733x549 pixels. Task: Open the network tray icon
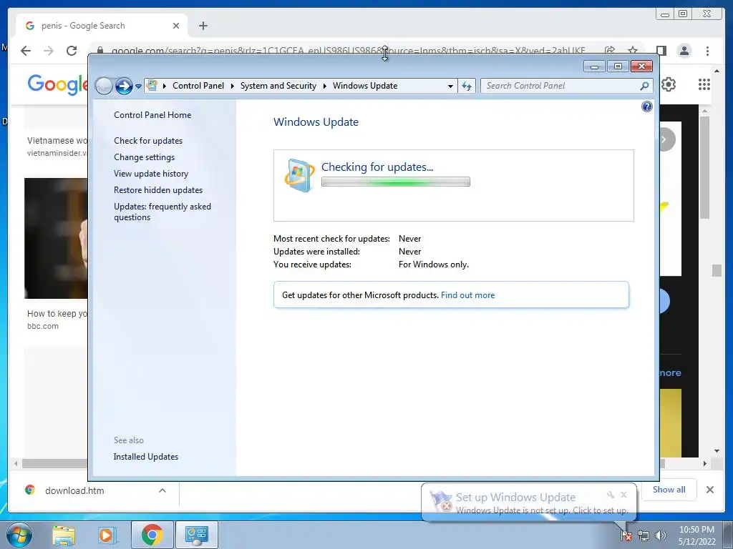pos(644,536)
